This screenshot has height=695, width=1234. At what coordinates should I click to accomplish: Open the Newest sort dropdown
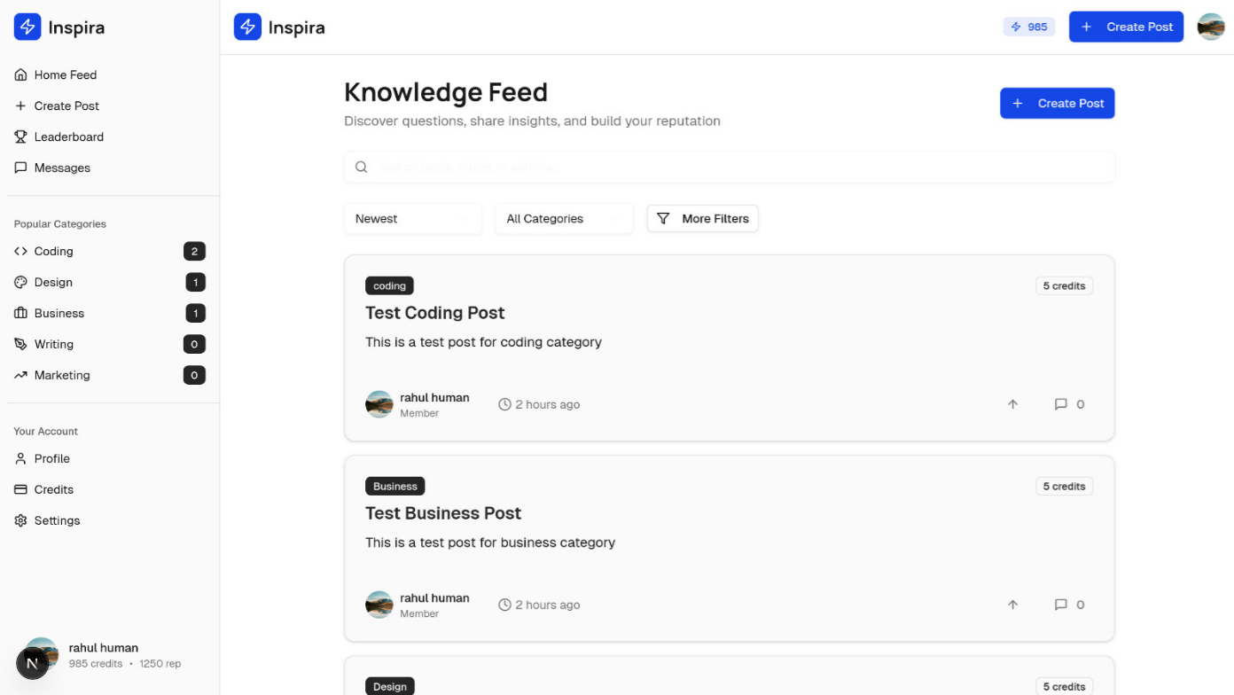coord(412,219)
